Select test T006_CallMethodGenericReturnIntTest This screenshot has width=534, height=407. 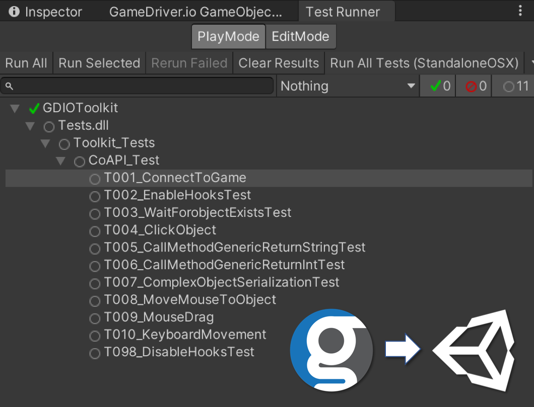coord(269,265)
